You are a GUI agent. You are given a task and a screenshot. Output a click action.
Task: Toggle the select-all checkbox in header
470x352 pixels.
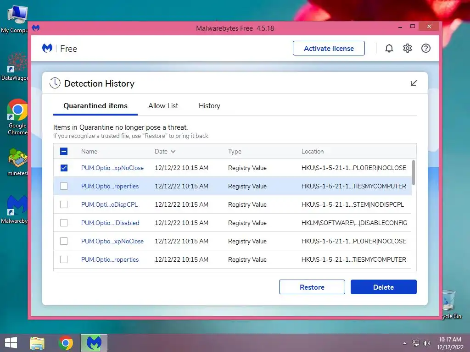click(x=64, y=151)
